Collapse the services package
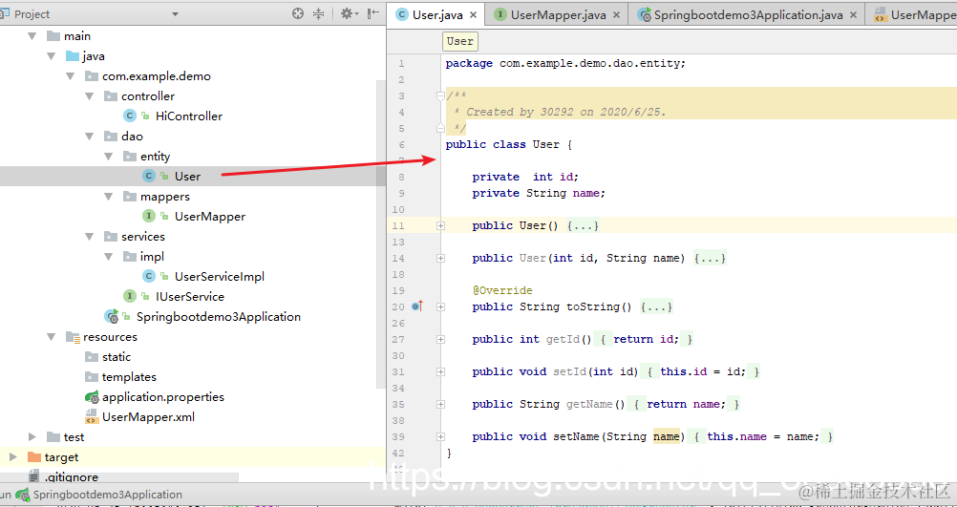The width and height of the screenshot is (957, 507). tap(90, 237)
